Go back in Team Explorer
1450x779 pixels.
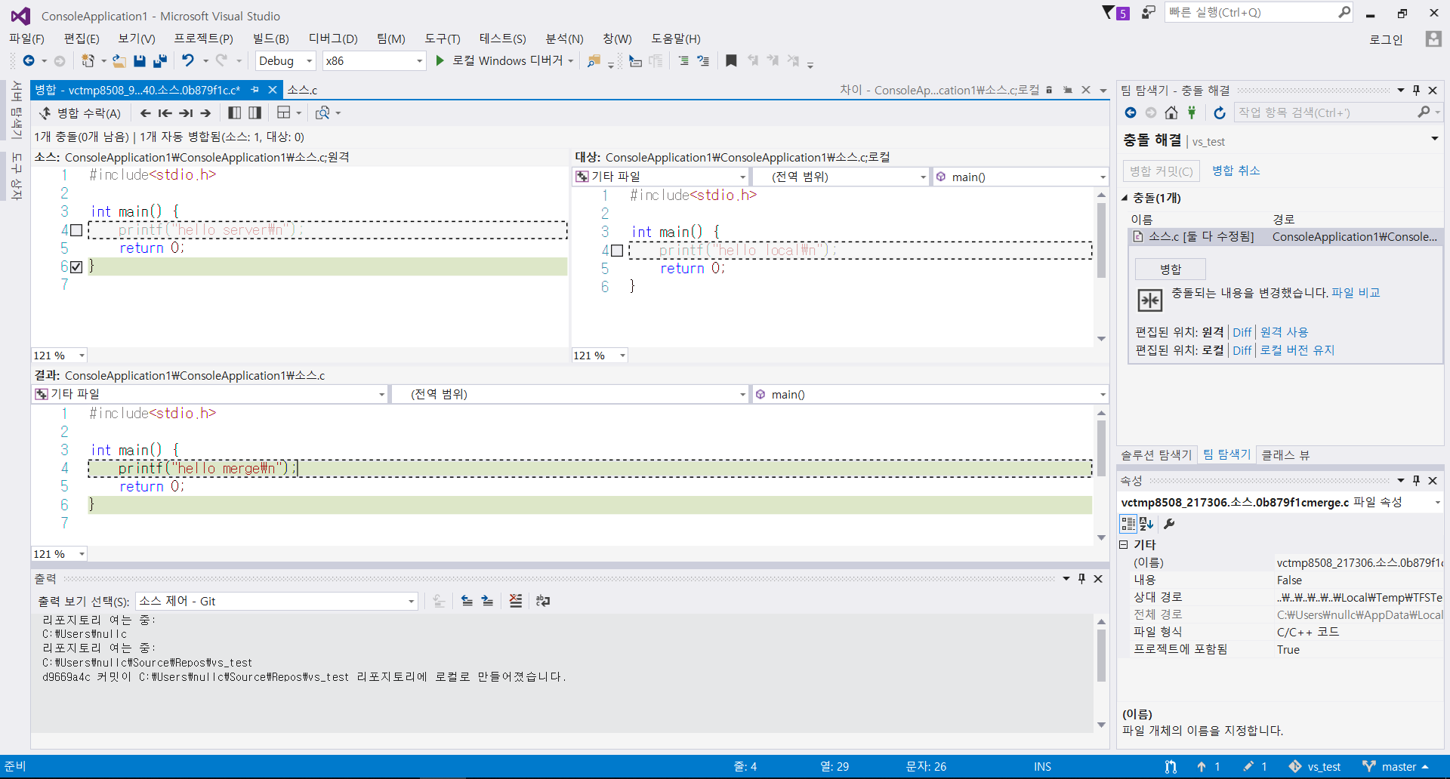click(x=1131, y=112)
